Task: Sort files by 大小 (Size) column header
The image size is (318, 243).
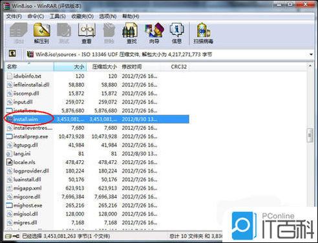Action: (x=70, y=67)
